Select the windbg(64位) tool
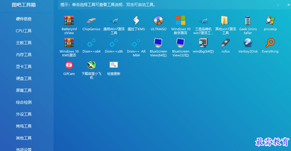 203,43
